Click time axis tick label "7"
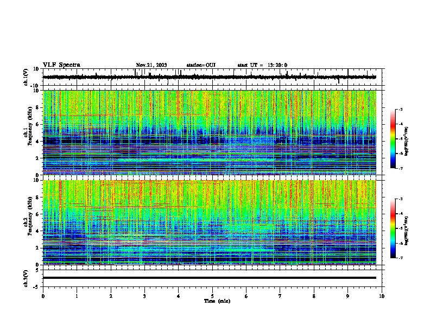 [x=280, y=296]
